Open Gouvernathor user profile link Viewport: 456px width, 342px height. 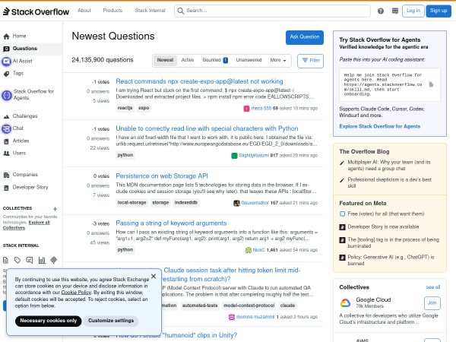(255, 203)
